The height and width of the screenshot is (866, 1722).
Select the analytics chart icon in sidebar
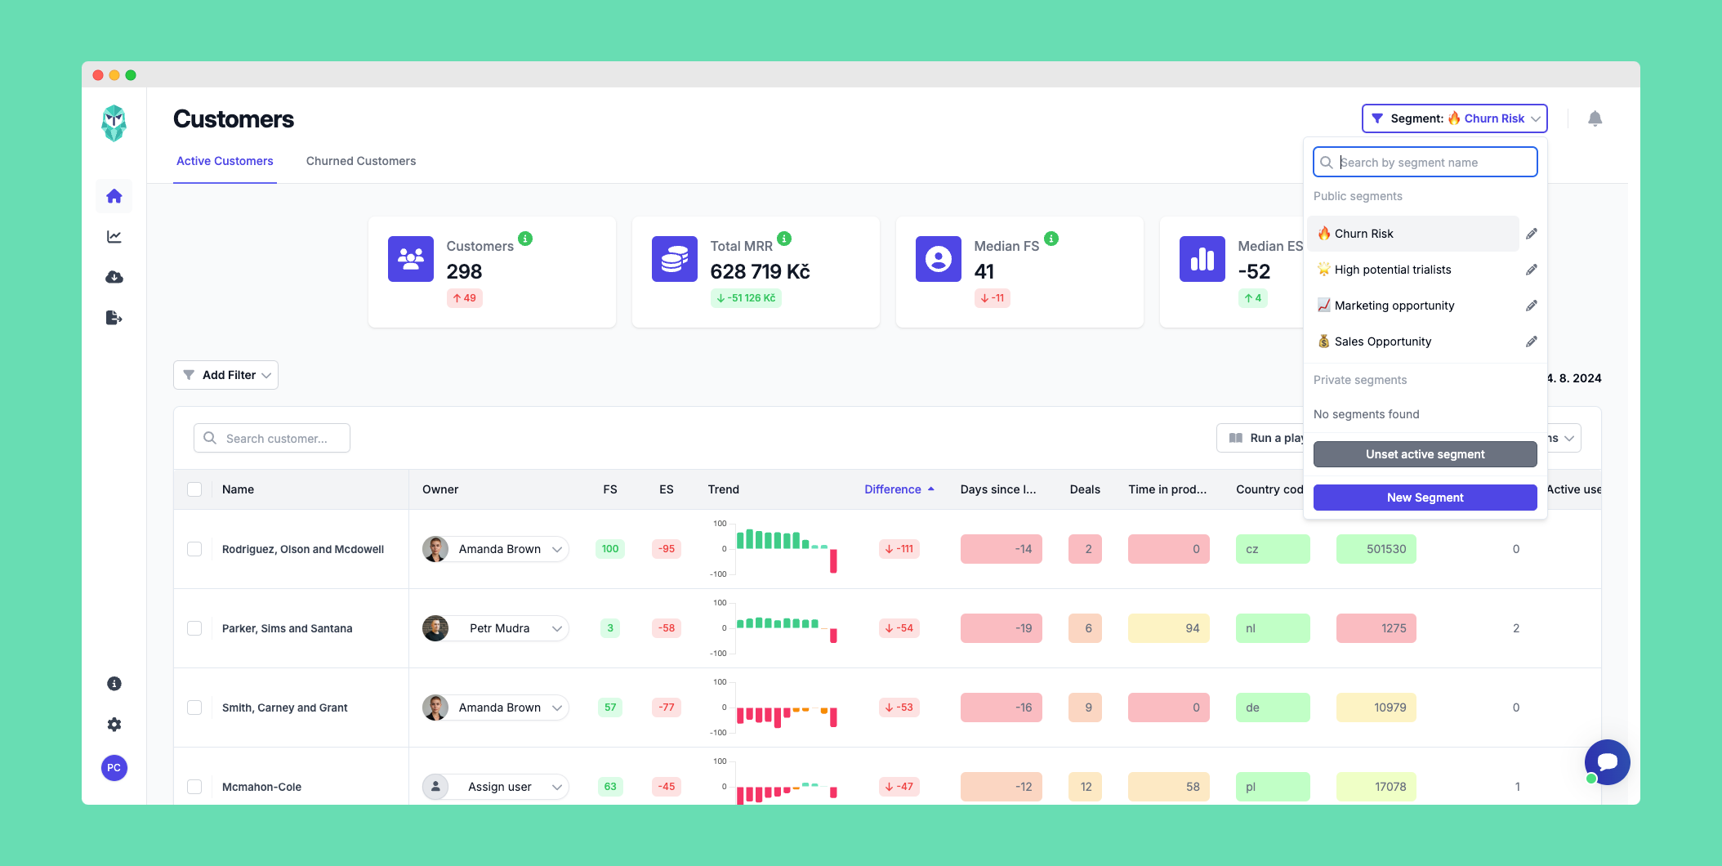click(x=114, y=236)
